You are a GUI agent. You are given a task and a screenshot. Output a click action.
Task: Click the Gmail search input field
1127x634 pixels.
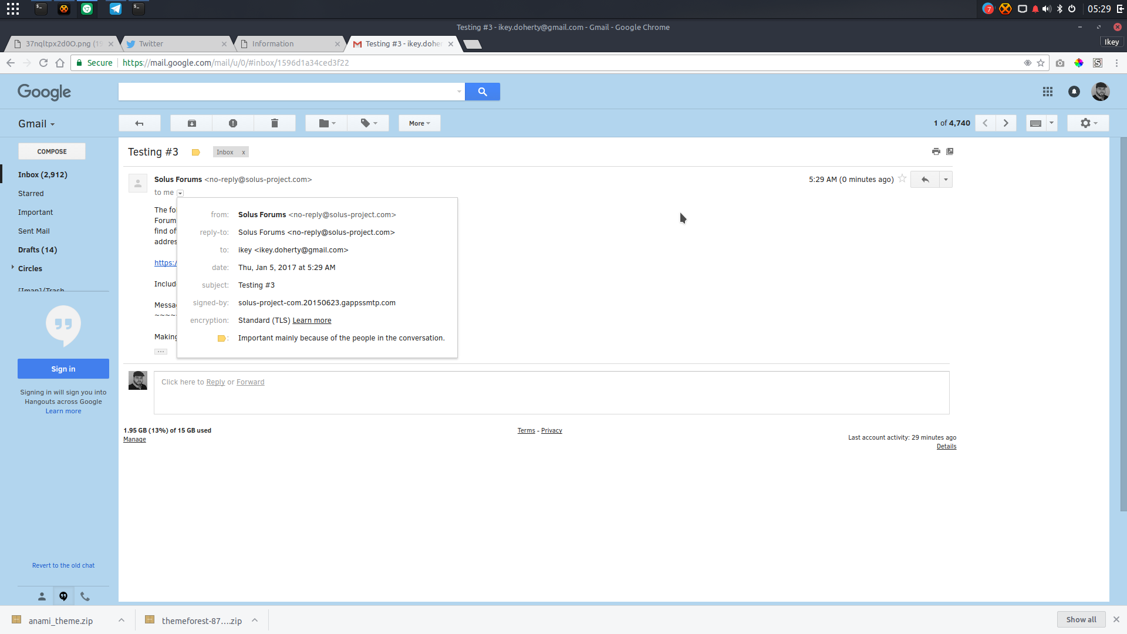pos(286,92)
